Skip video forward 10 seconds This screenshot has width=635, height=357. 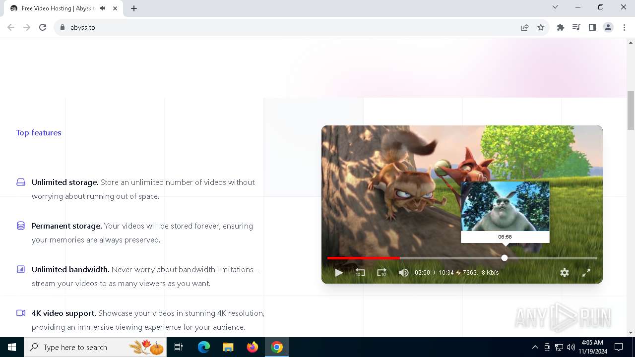(x=381, y=273)
